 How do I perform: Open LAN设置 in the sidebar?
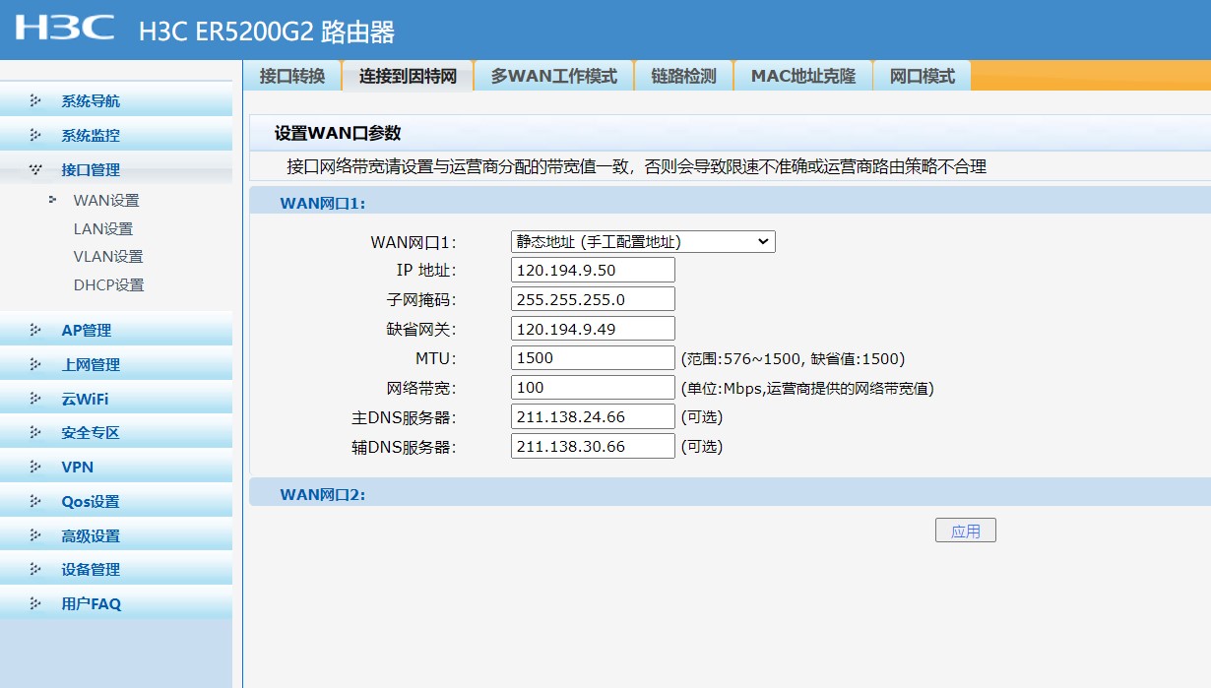(x=103, y=229)
